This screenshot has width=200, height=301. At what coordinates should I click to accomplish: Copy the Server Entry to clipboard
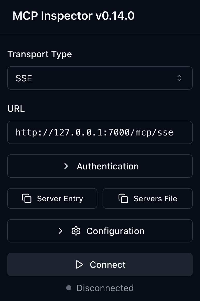pyautogui.click(x=52, y=198)
